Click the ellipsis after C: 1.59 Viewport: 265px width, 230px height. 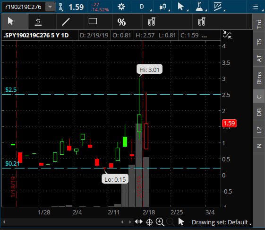pyautogui.click(x=204, y=35)
